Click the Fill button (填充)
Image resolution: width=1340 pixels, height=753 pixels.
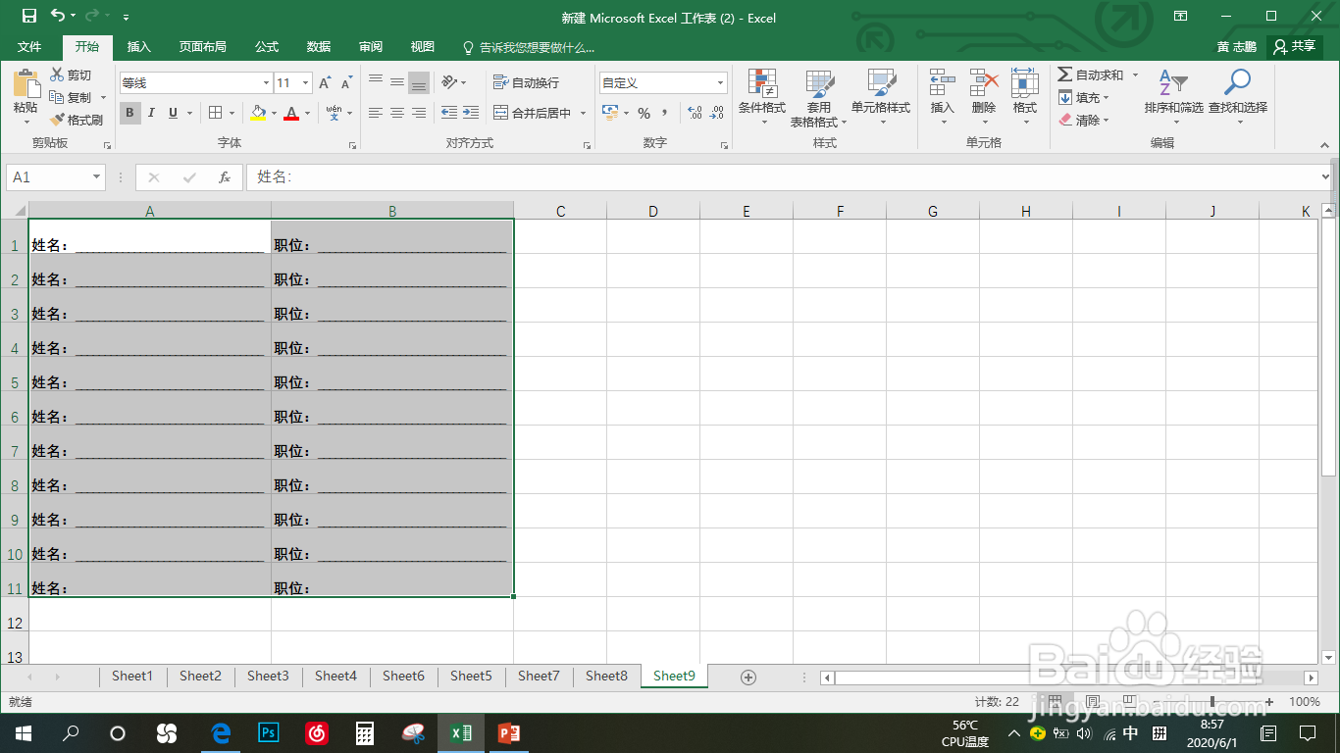tap(1083, 97)
